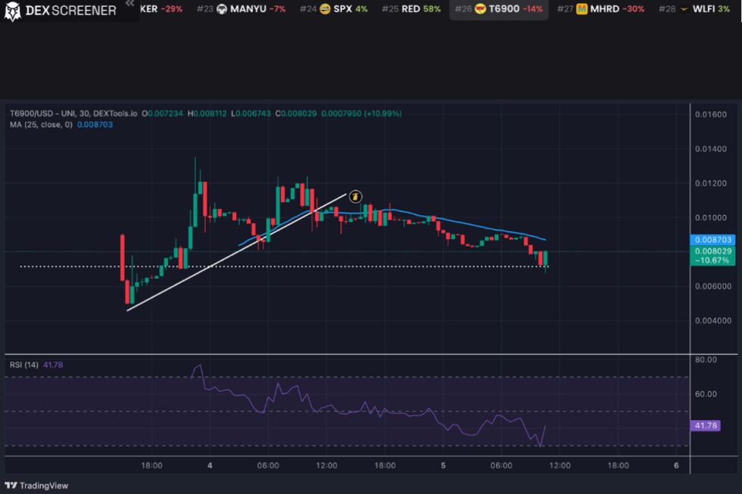The image size is (742, 494).
Task: Click the 0.01600 price axis label
Action: click(x=710, y=114)
